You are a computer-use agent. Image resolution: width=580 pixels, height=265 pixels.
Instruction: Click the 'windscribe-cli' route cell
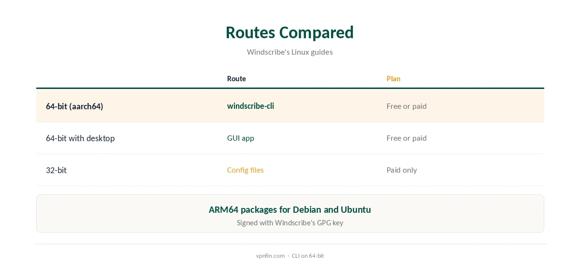click(250, 106)
